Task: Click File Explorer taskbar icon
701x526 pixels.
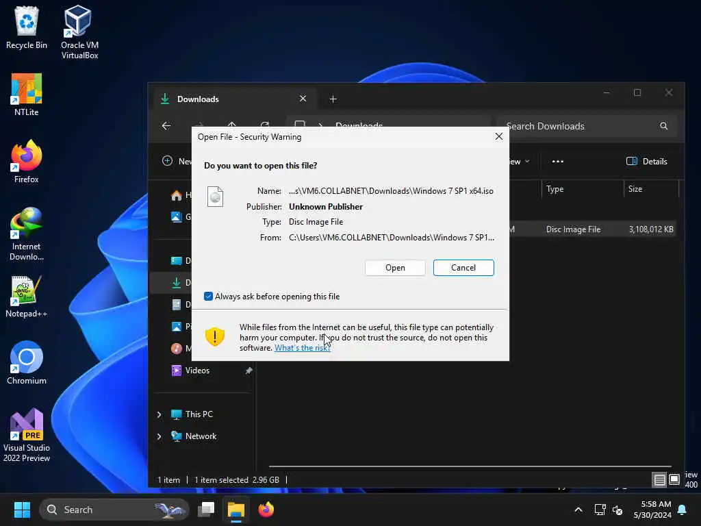Action: point(236,510)
